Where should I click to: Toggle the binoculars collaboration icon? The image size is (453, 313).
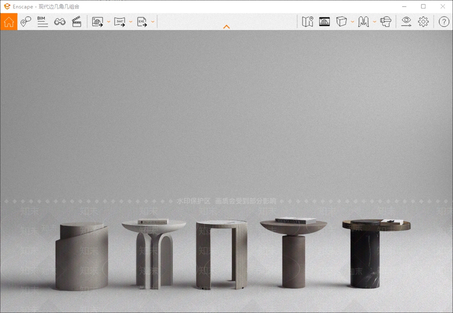pos(60,21)
